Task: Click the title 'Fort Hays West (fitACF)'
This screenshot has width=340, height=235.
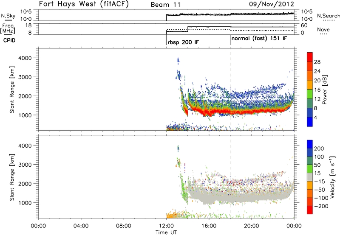Action: click(x=84, y=4)
